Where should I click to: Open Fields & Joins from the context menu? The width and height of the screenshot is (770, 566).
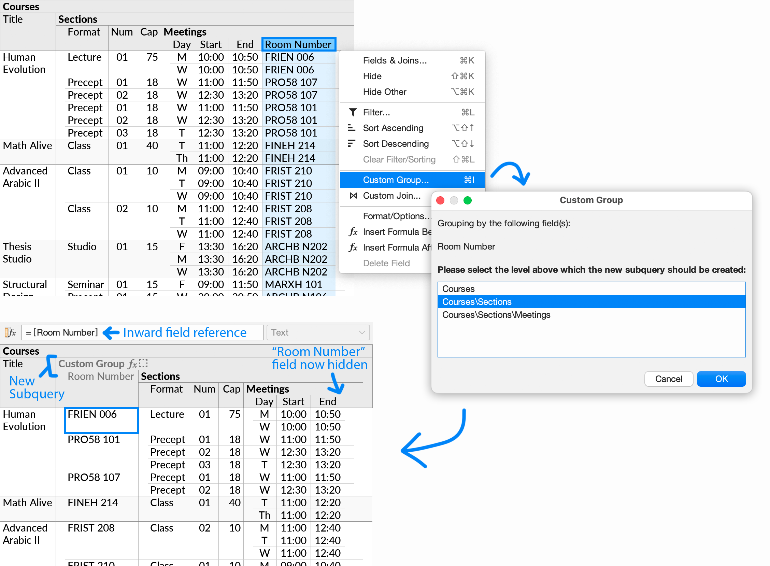pos(395,60)
